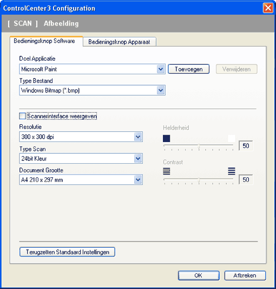Image resolution: width=276 pixels, height=289 pixels.
Task: Close the ControlCenter3 Configuration window
Action: click(x=268, y=8)
